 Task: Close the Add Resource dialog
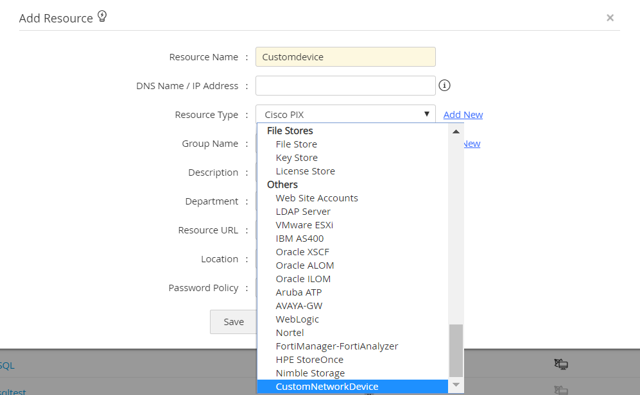click(x=610, y=18)
